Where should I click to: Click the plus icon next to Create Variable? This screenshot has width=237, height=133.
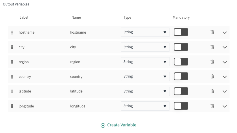[103, 125]
